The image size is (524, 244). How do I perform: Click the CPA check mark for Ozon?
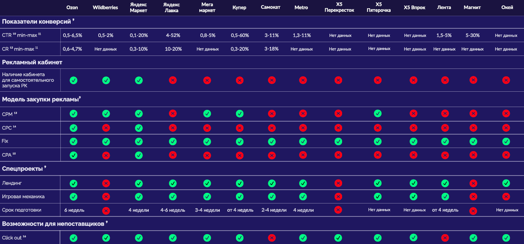coord(73,155)
